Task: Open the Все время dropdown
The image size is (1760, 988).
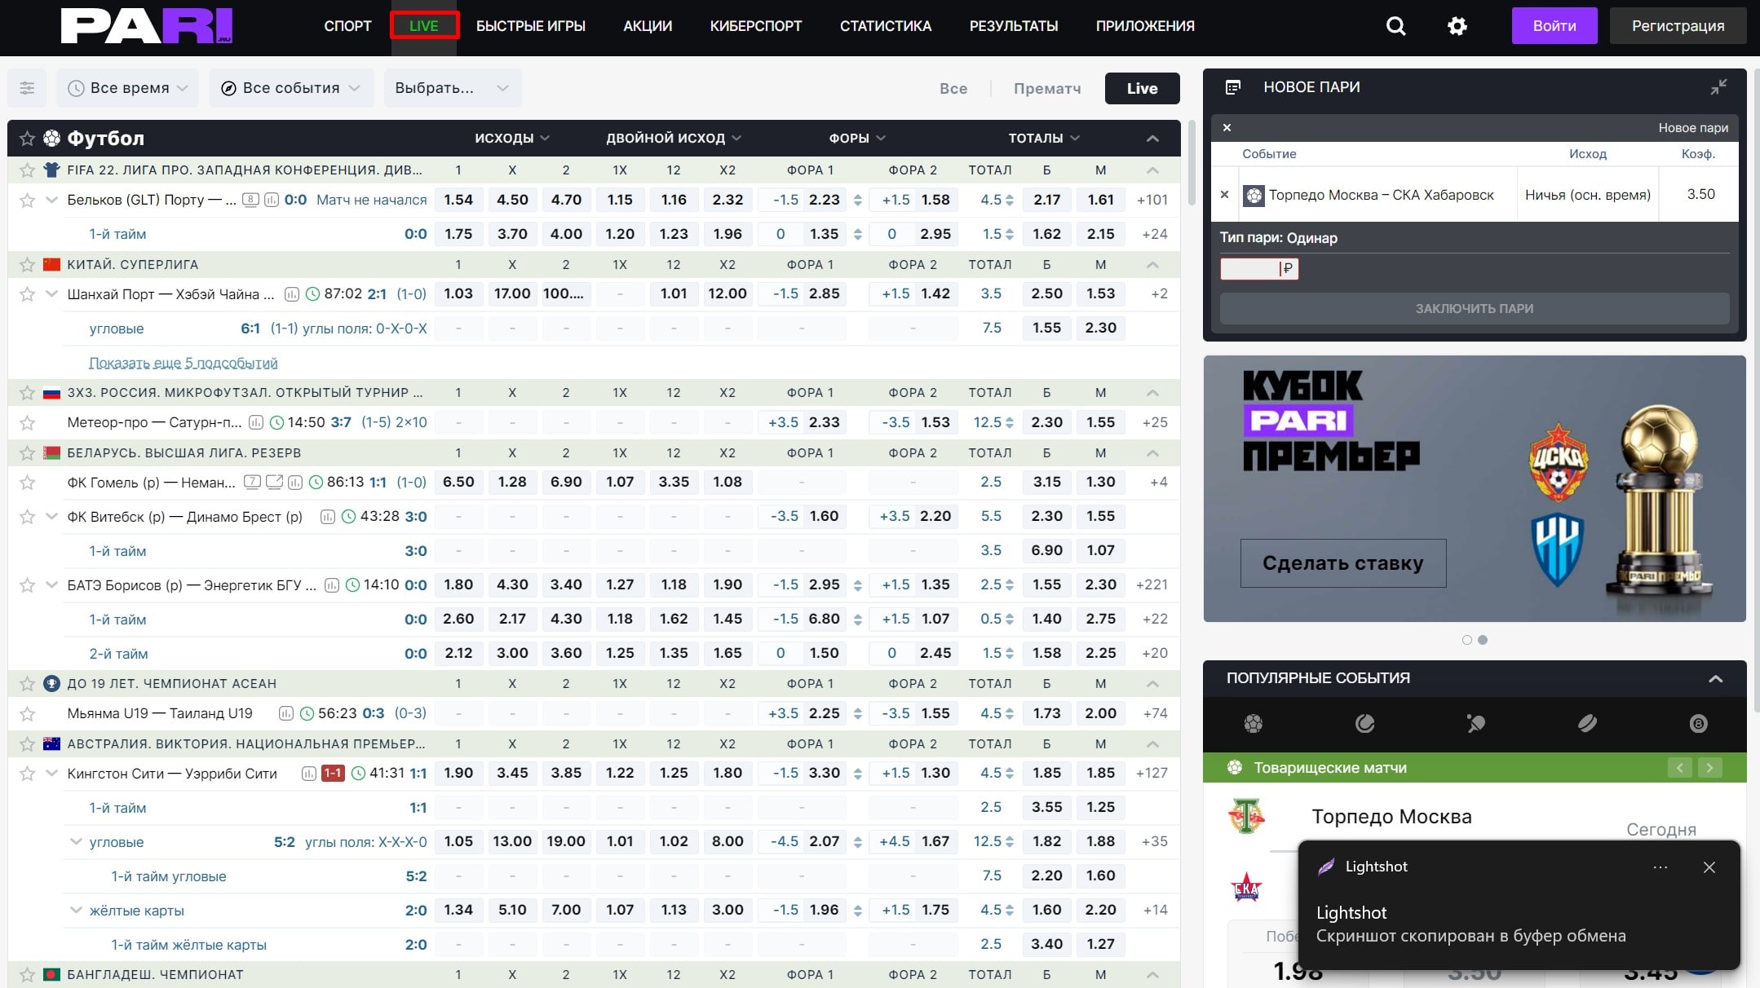Action: point(128,88)
